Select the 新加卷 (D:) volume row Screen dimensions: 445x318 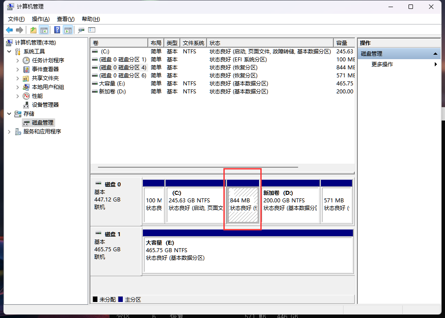222,91
